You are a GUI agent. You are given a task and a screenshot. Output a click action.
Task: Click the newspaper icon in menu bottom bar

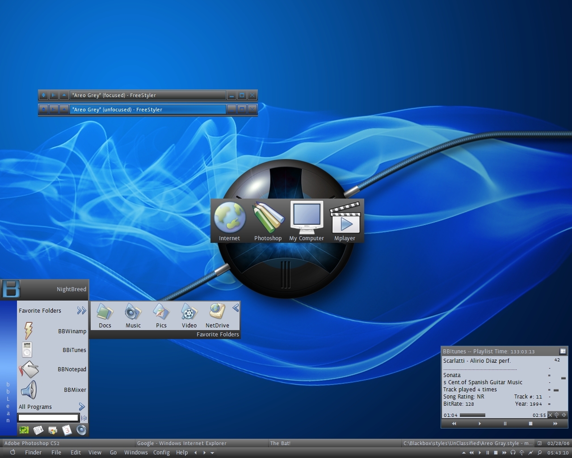(x=38, y=430)
